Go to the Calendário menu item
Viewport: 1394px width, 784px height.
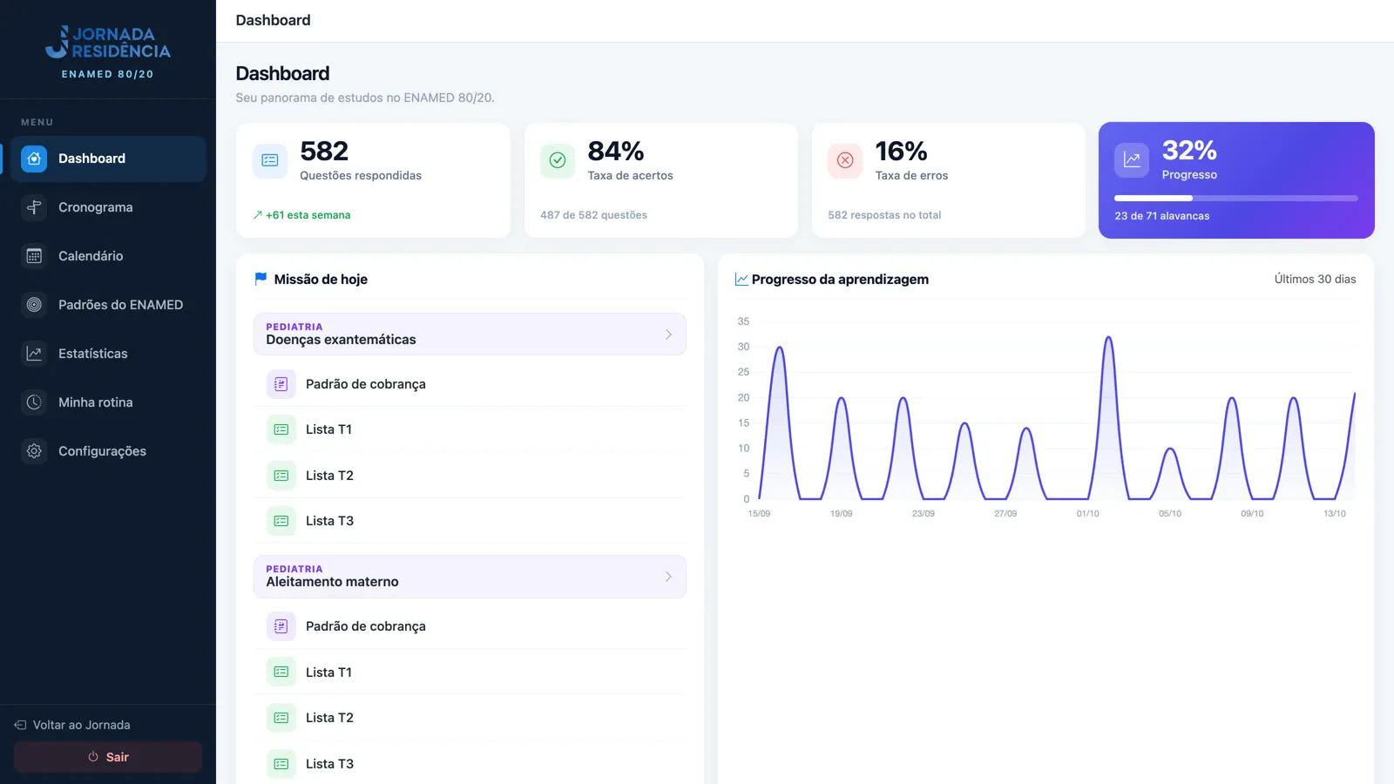[x=108, y=256]
